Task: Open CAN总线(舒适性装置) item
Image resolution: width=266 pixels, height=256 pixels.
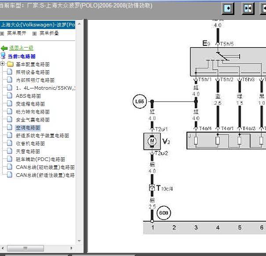Action: coord(45,175)
